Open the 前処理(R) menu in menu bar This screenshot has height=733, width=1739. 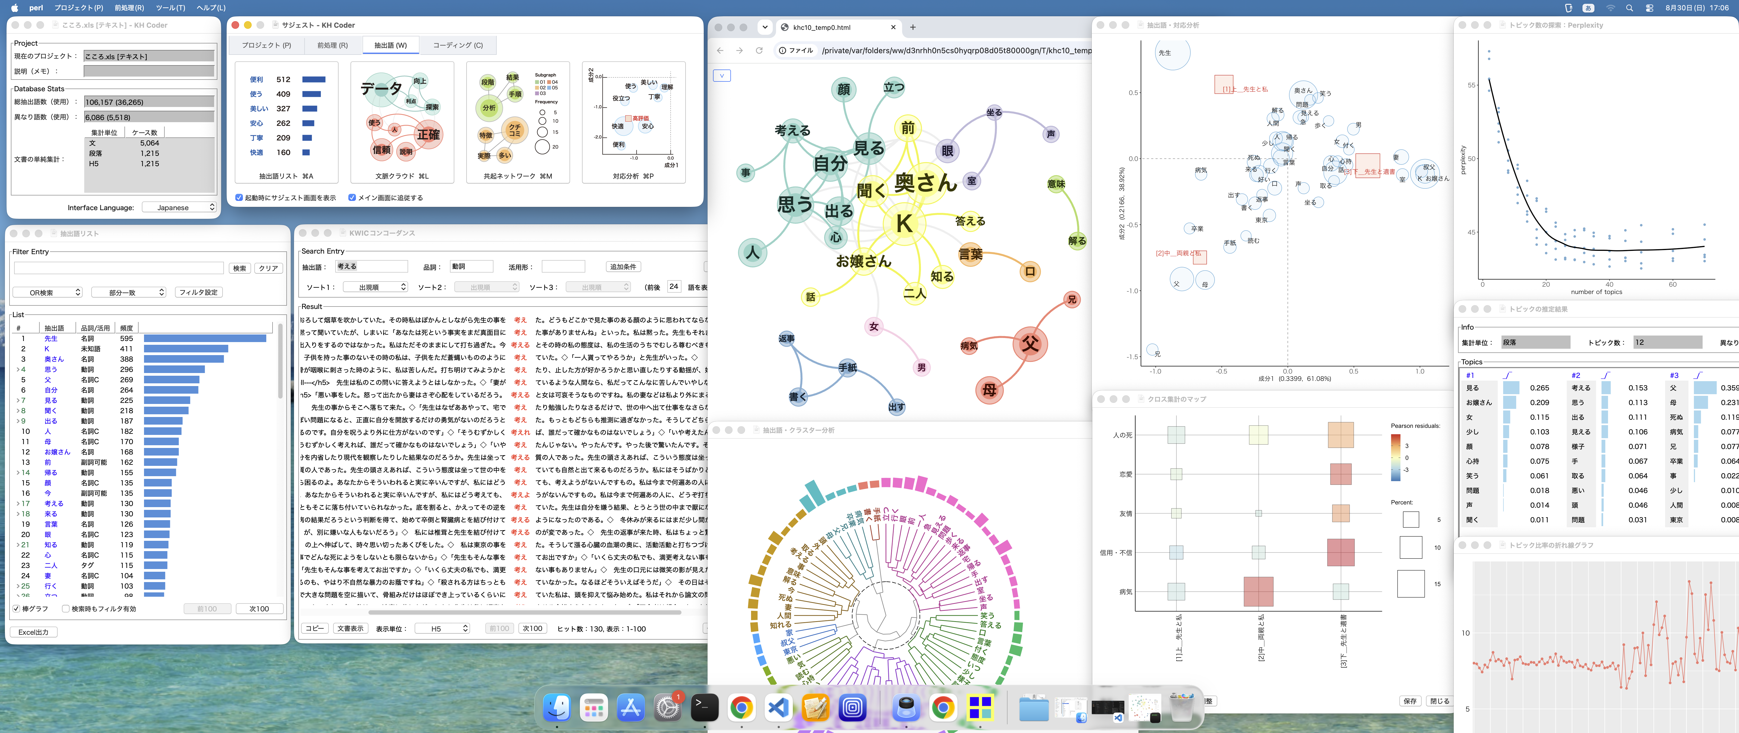129,8
